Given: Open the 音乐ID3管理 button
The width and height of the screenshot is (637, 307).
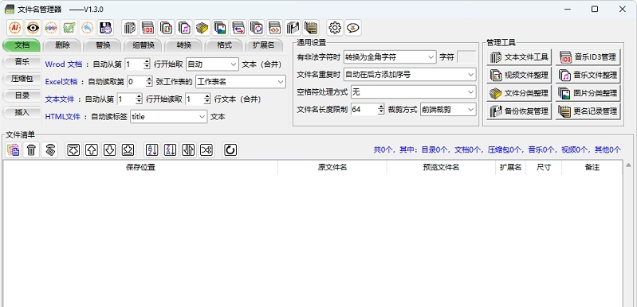Looking at the screenshot, I should (588, 57).
